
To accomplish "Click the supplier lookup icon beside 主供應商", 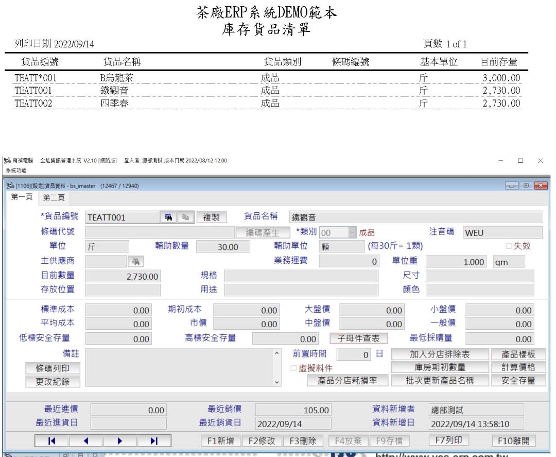I will (136, 262).
